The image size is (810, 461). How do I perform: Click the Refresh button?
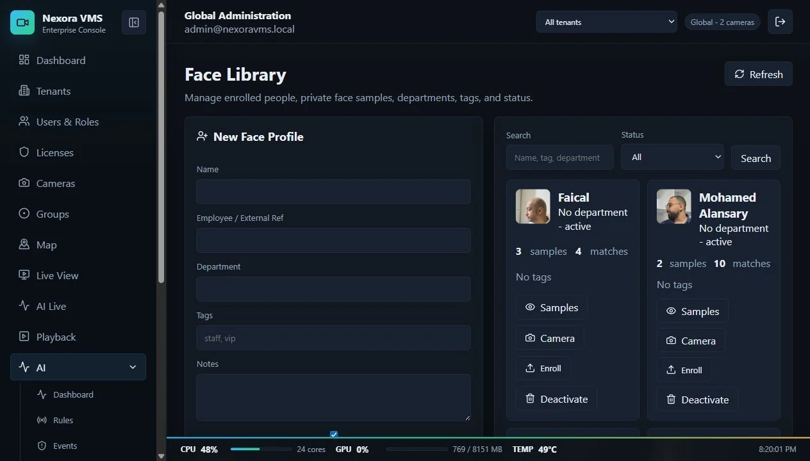click(x=759, y=74)
